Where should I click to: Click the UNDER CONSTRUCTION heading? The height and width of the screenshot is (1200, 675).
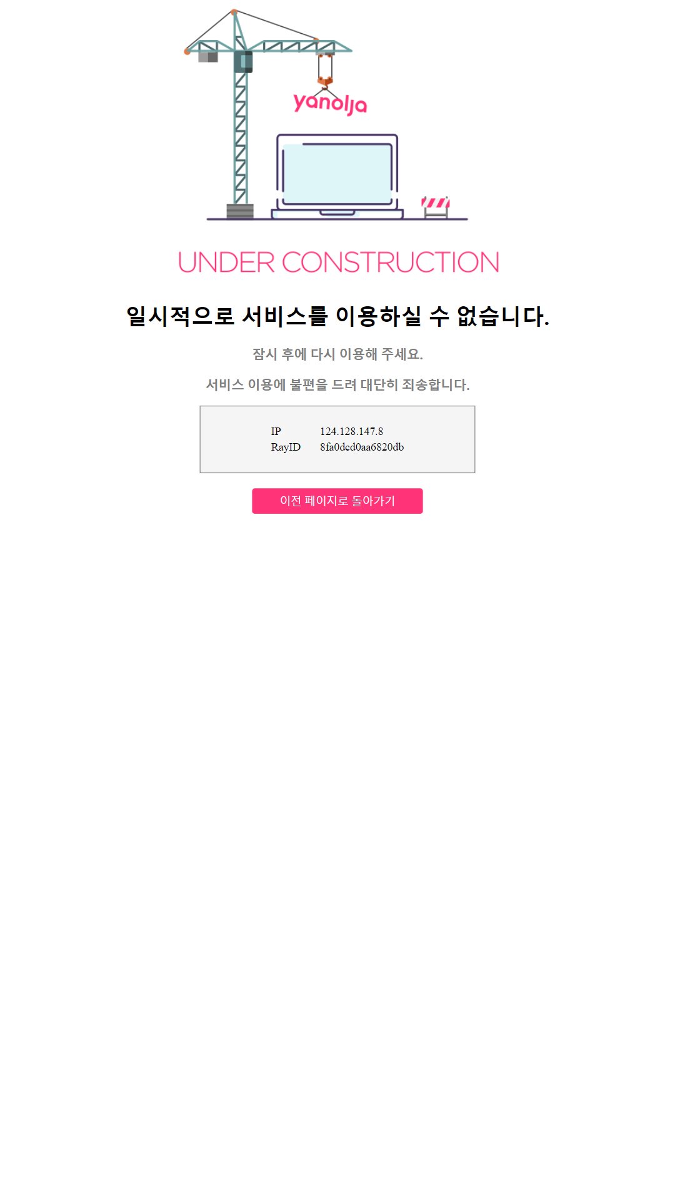(338, 262)
